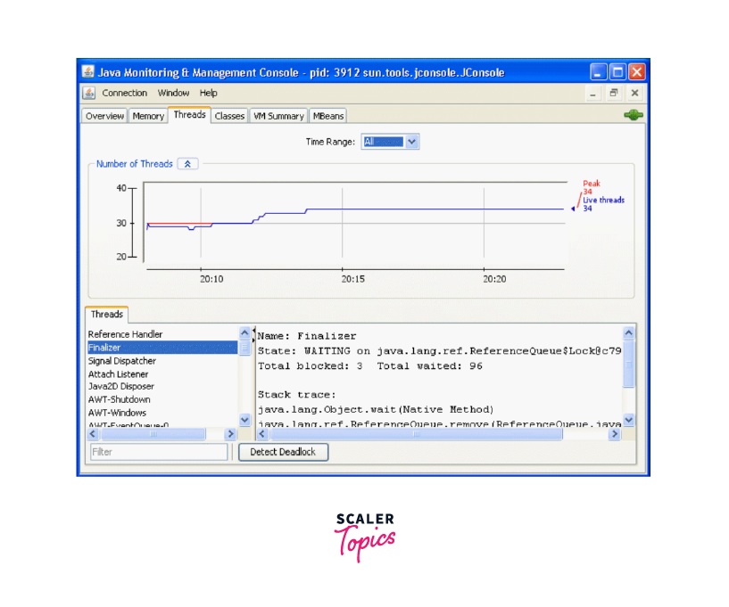Select the Java2D Disposer thread
This screenshot has height=607, width=729.
click(121, 387)
